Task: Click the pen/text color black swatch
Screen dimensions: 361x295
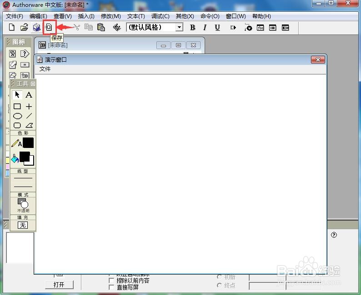Action: point(28,143)
